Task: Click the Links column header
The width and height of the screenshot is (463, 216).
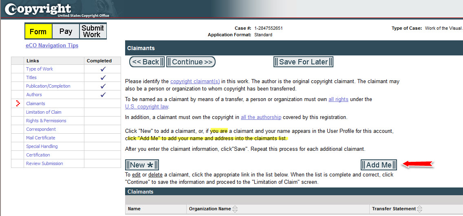Action: pyautogui.click(x=33, y=61)
